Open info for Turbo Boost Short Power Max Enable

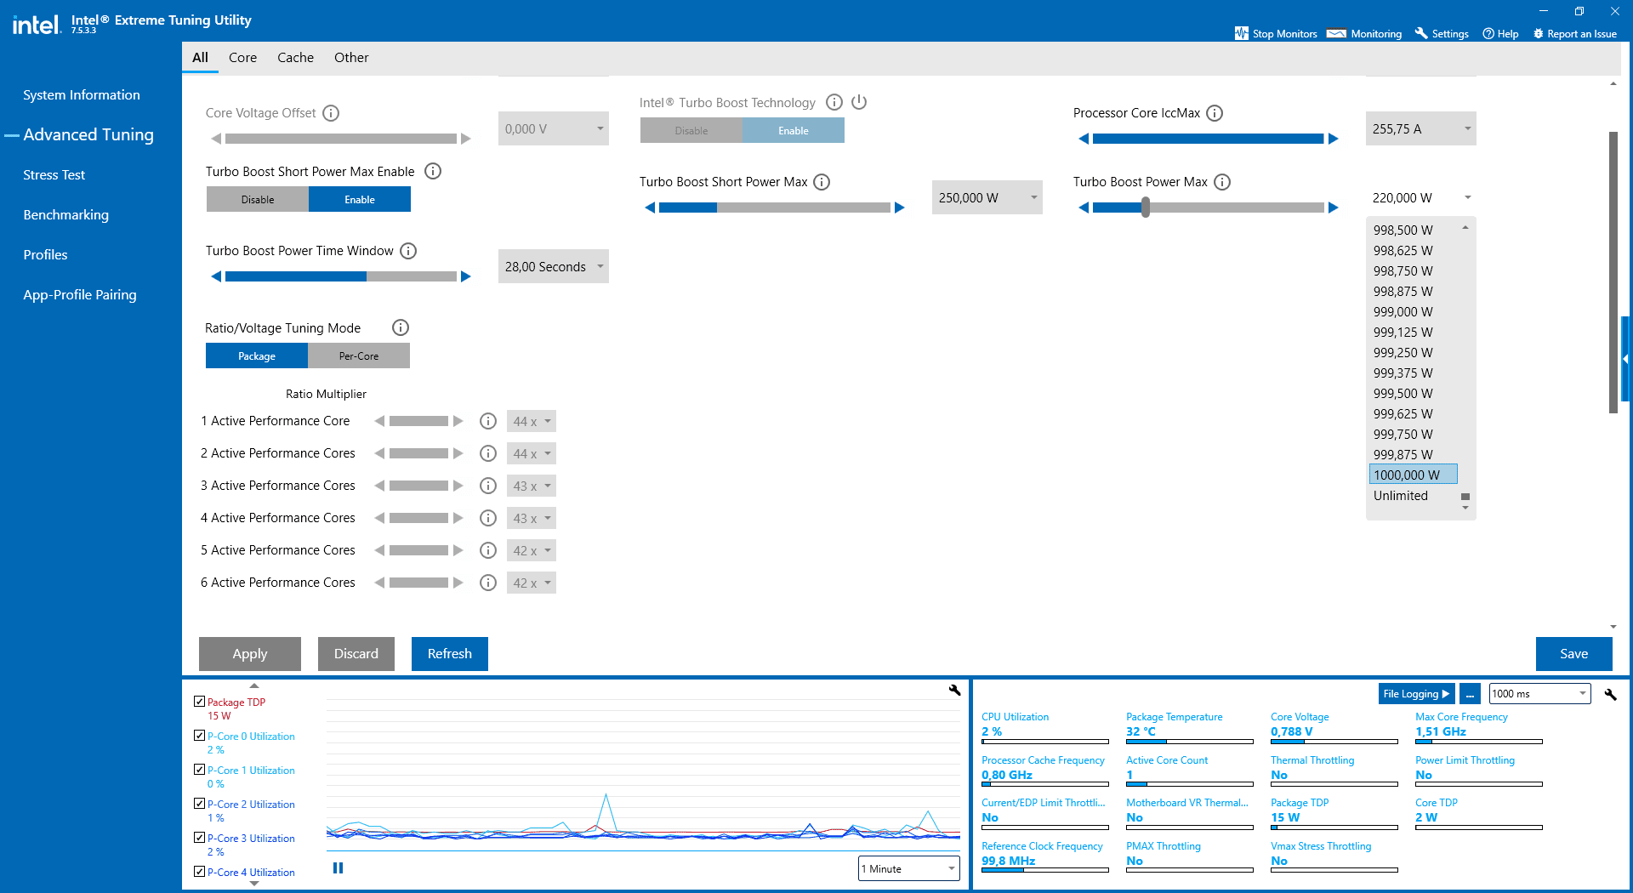pos(433,171)
